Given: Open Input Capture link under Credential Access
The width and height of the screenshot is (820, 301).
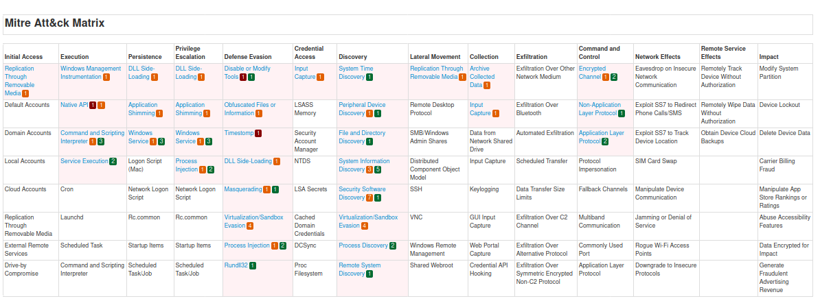Looking at the screenshot, I should tap(305, 73).
